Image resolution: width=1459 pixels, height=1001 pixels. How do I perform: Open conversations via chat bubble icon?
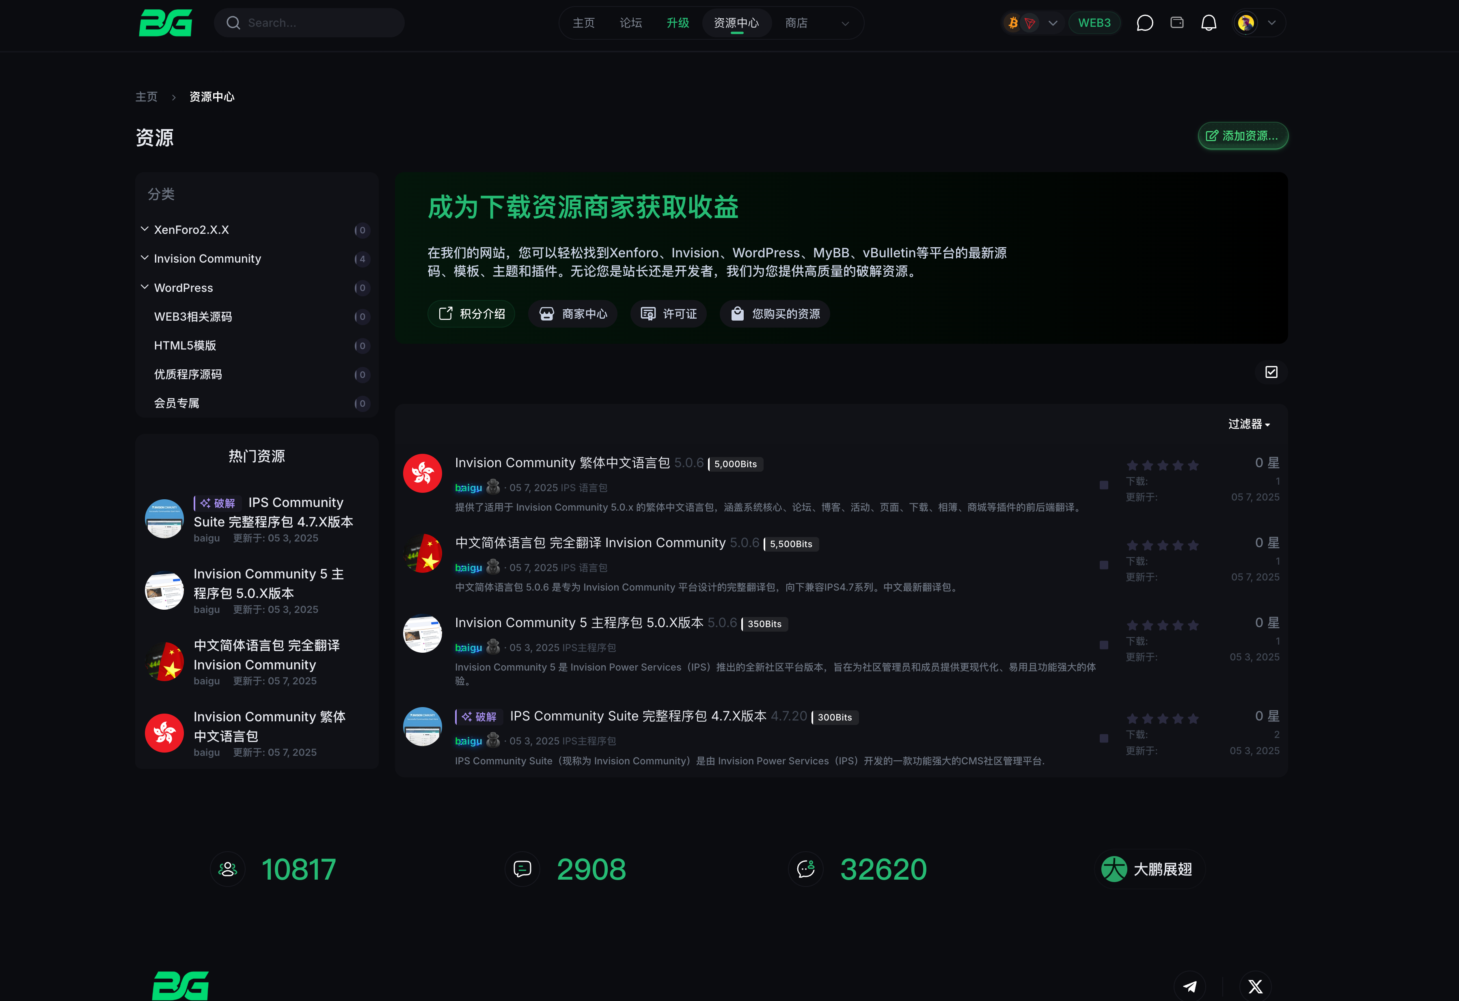tap(1144, 23)
